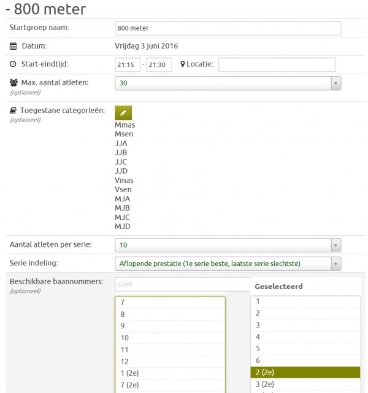Click the green pencil edit categories button
368x393 pixels.
click(x=123, y=112)
